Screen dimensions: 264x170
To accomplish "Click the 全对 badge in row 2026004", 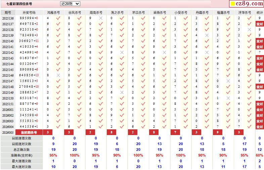I will (259, 127).
